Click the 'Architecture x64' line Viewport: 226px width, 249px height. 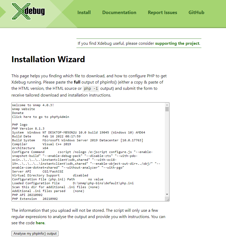(30, 148)
